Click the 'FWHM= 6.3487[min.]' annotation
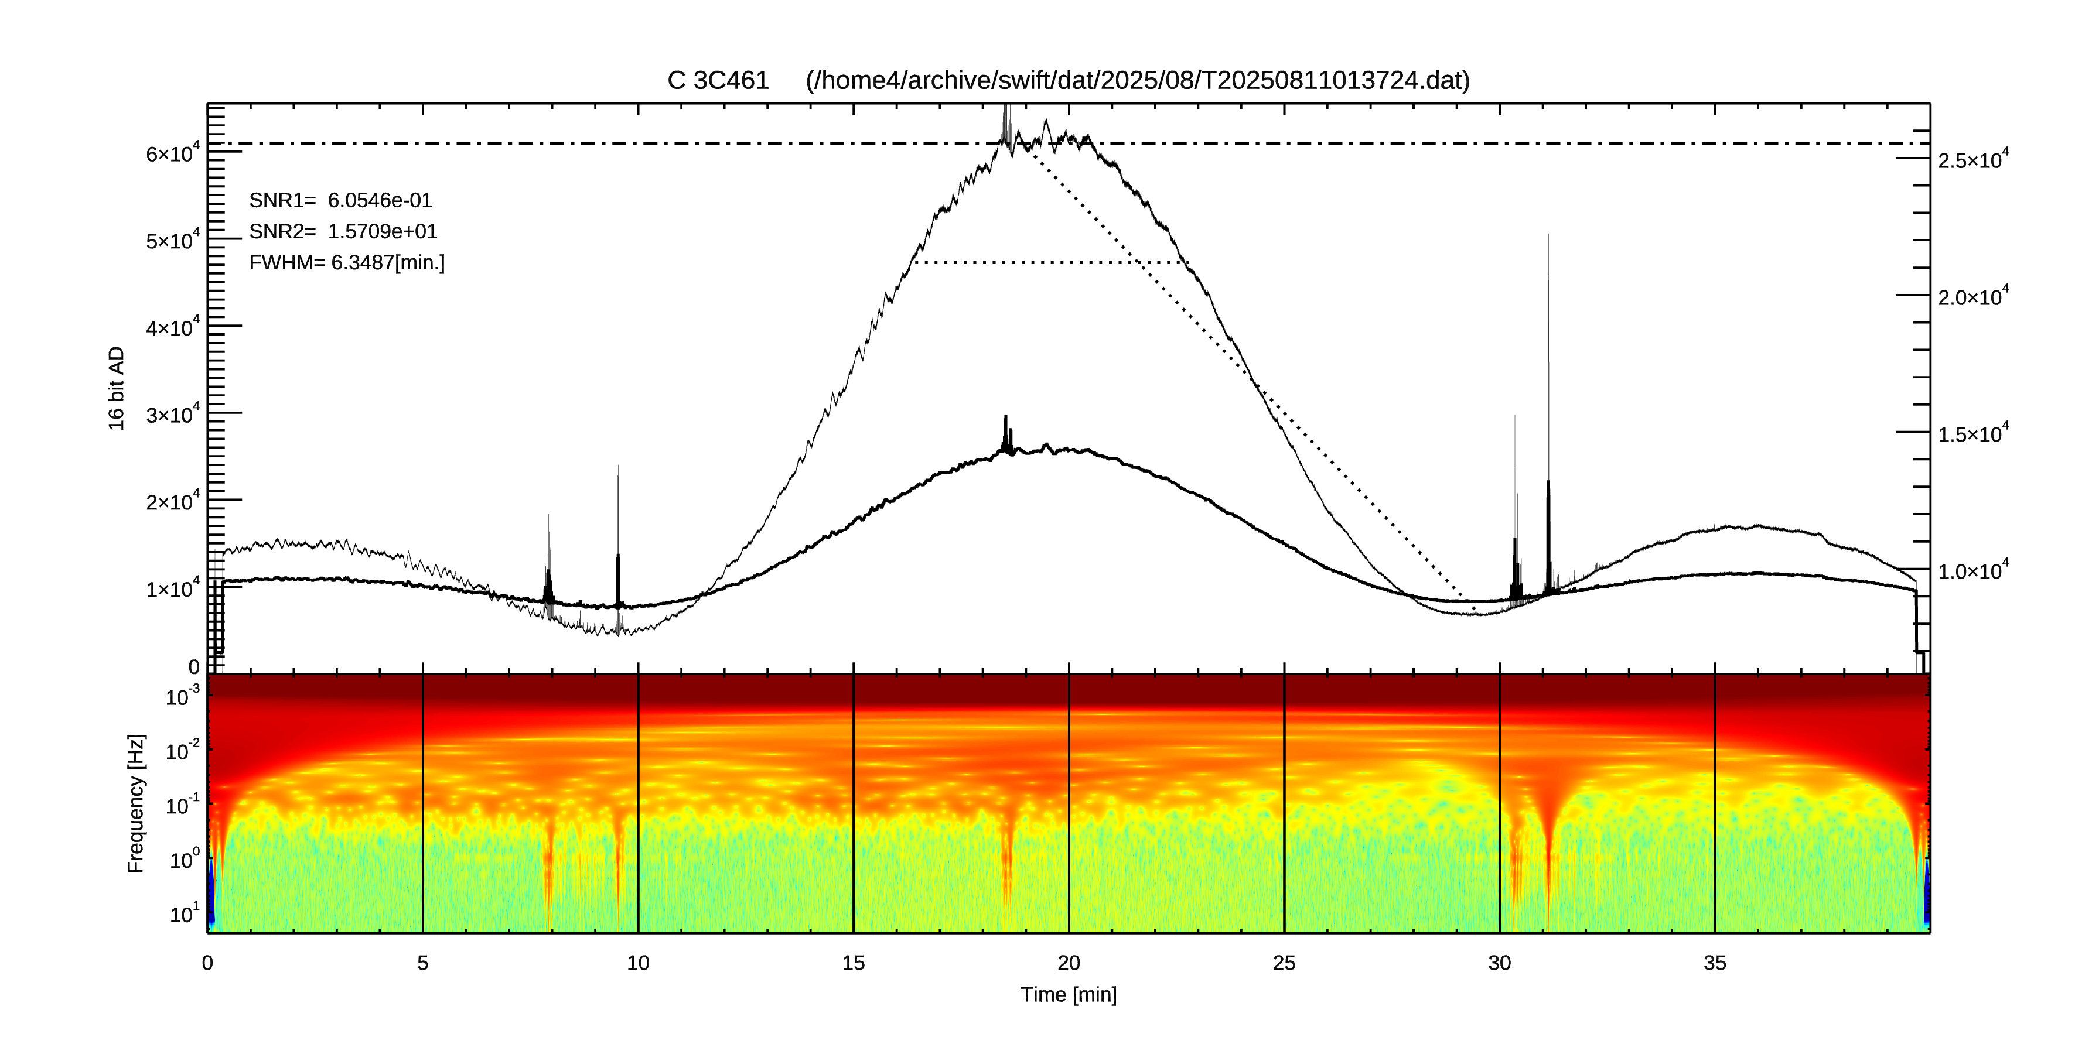 click(x=347, y=262)
